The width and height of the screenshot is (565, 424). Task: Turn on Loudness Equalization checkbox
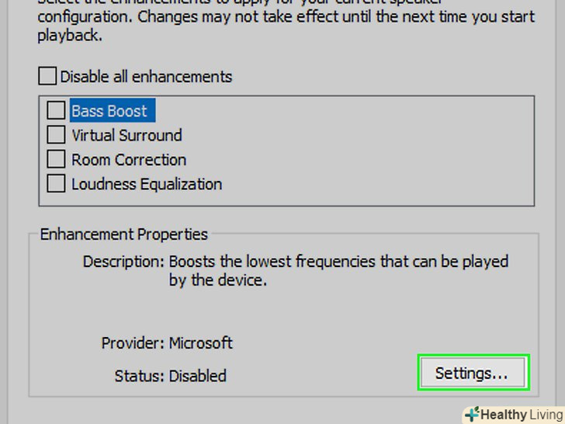pyautogui.click(x=56, y=184)
